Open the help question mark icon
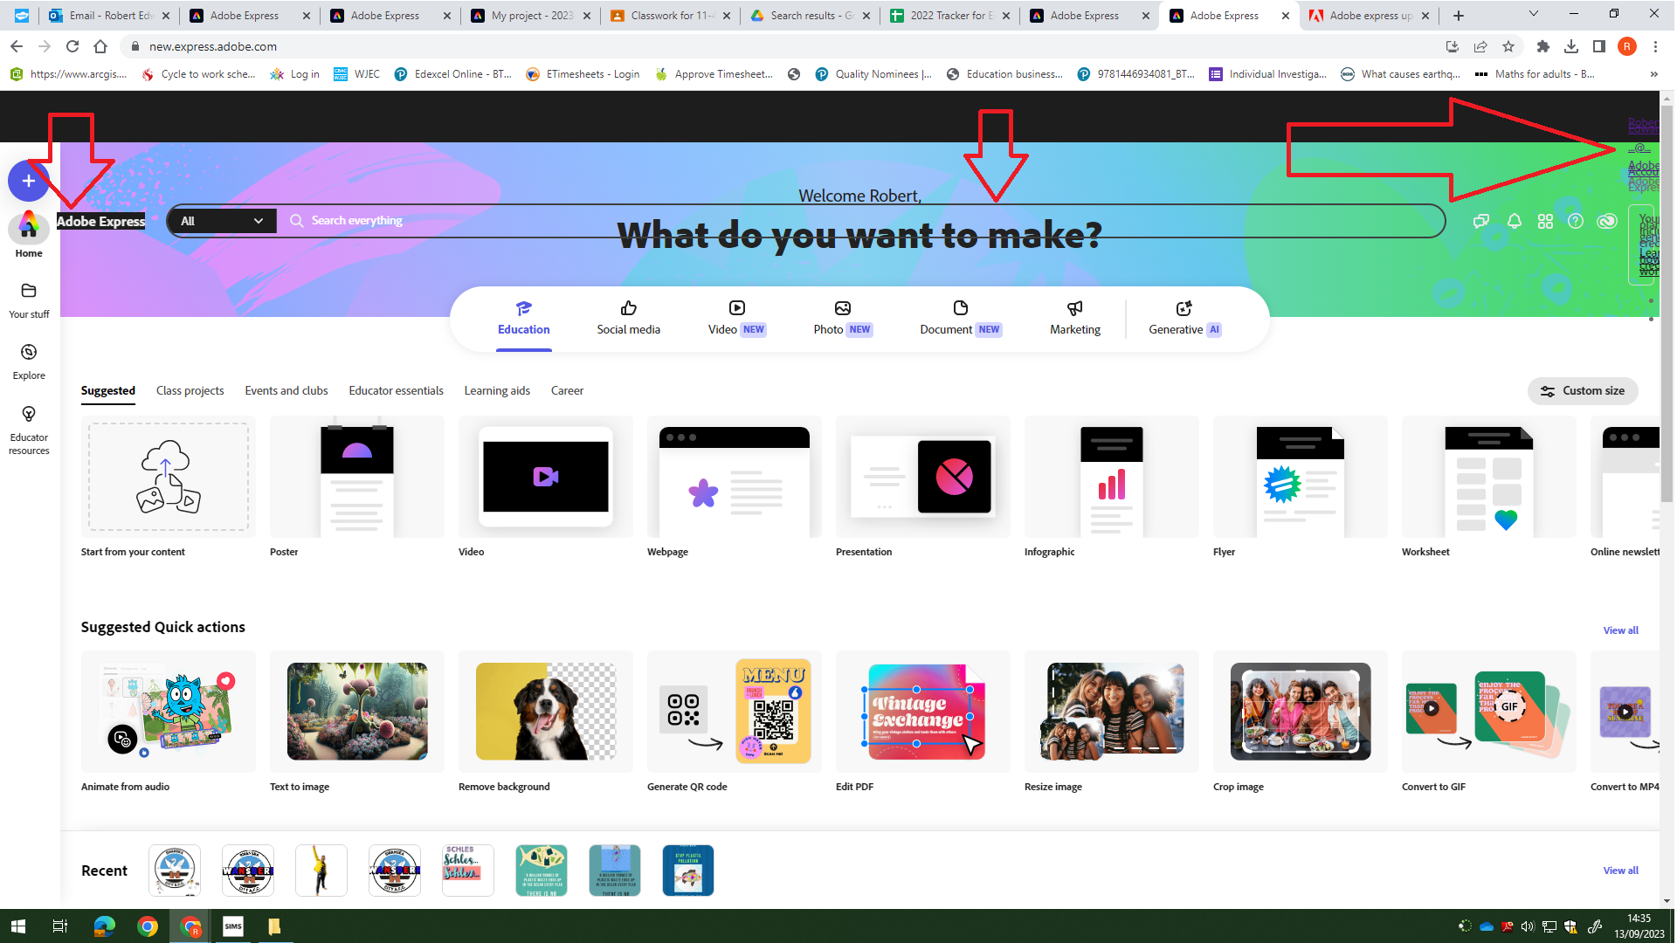Screen dimensions: 1677x943 click(1576, 221)
